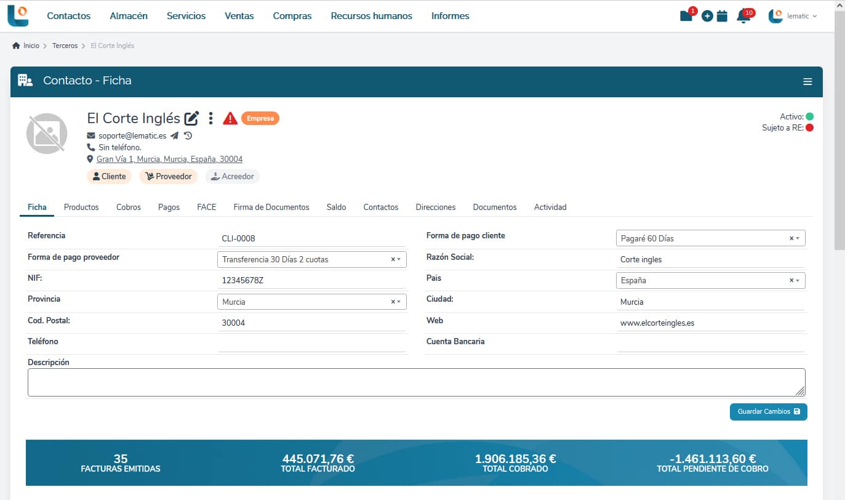Switch to the Pagos tab
This screenshot has height=500, width=845.
(169, 207)
